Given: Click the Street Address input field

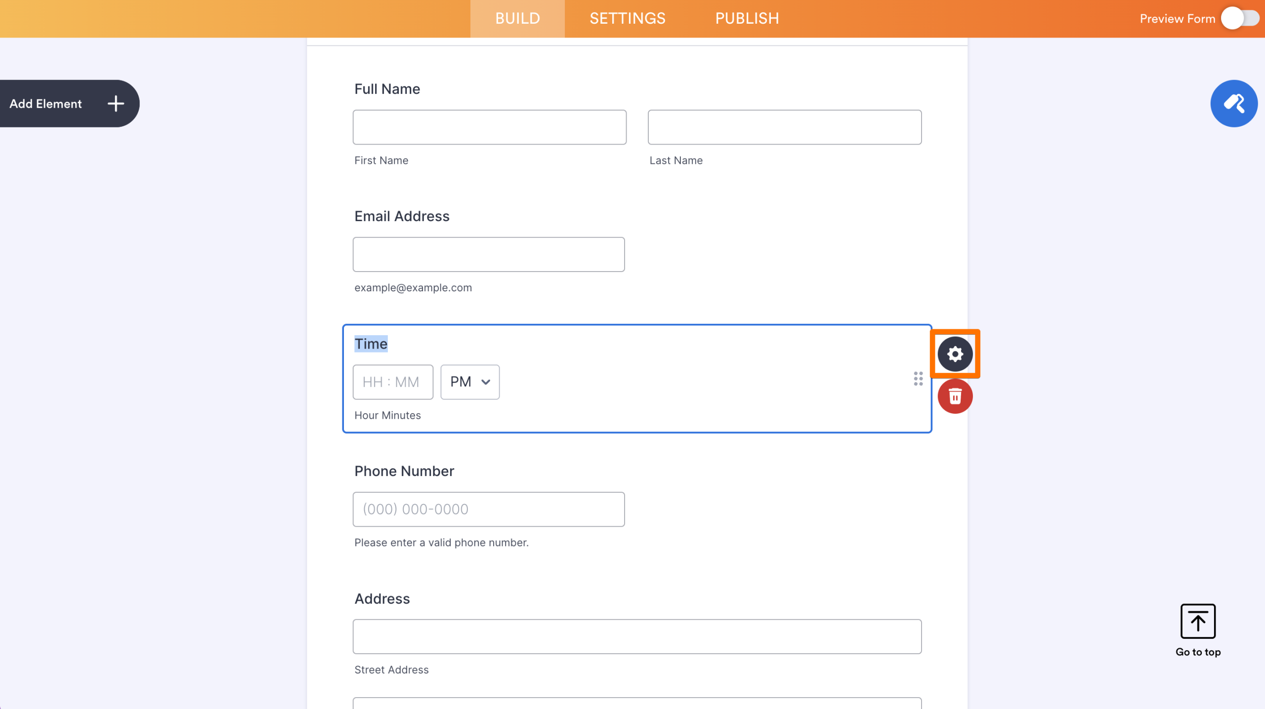Looking at the screenshot, I should (x=637, y=636).
